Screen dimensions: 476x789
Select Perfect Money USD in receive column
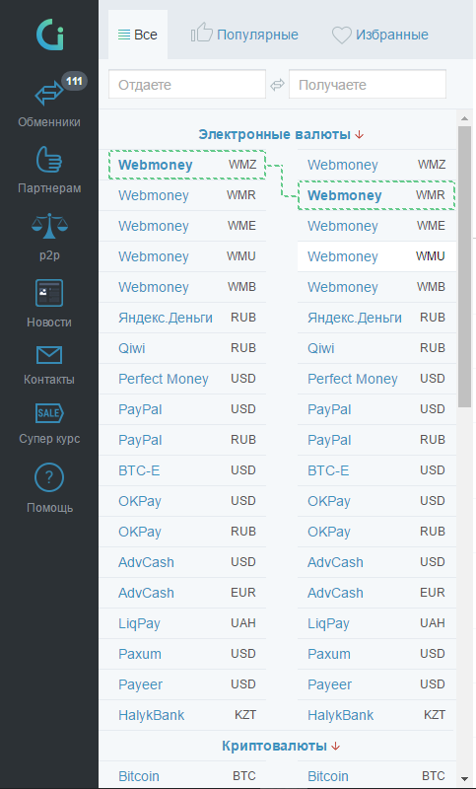[x=376, y=379]
